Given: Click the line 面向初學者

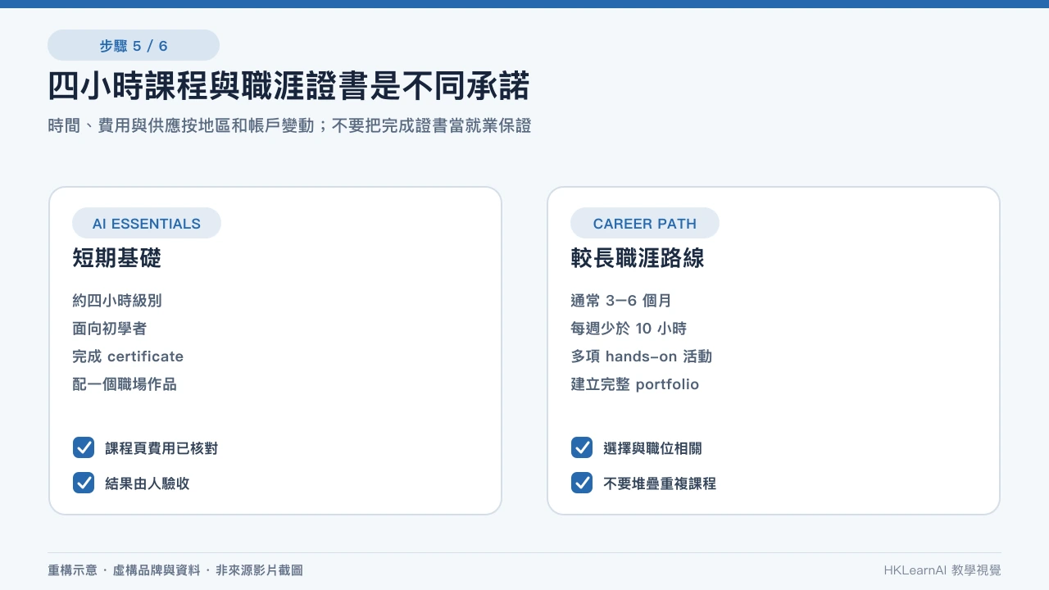Looking at the screenshot, I should click(110, 329).
